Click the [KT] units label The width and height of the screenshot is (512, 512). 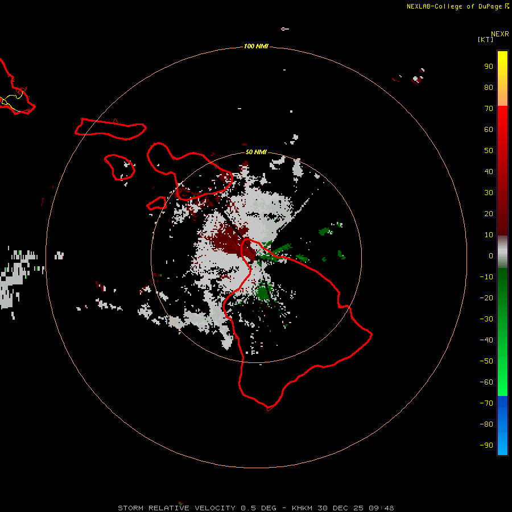click(486, 39)
